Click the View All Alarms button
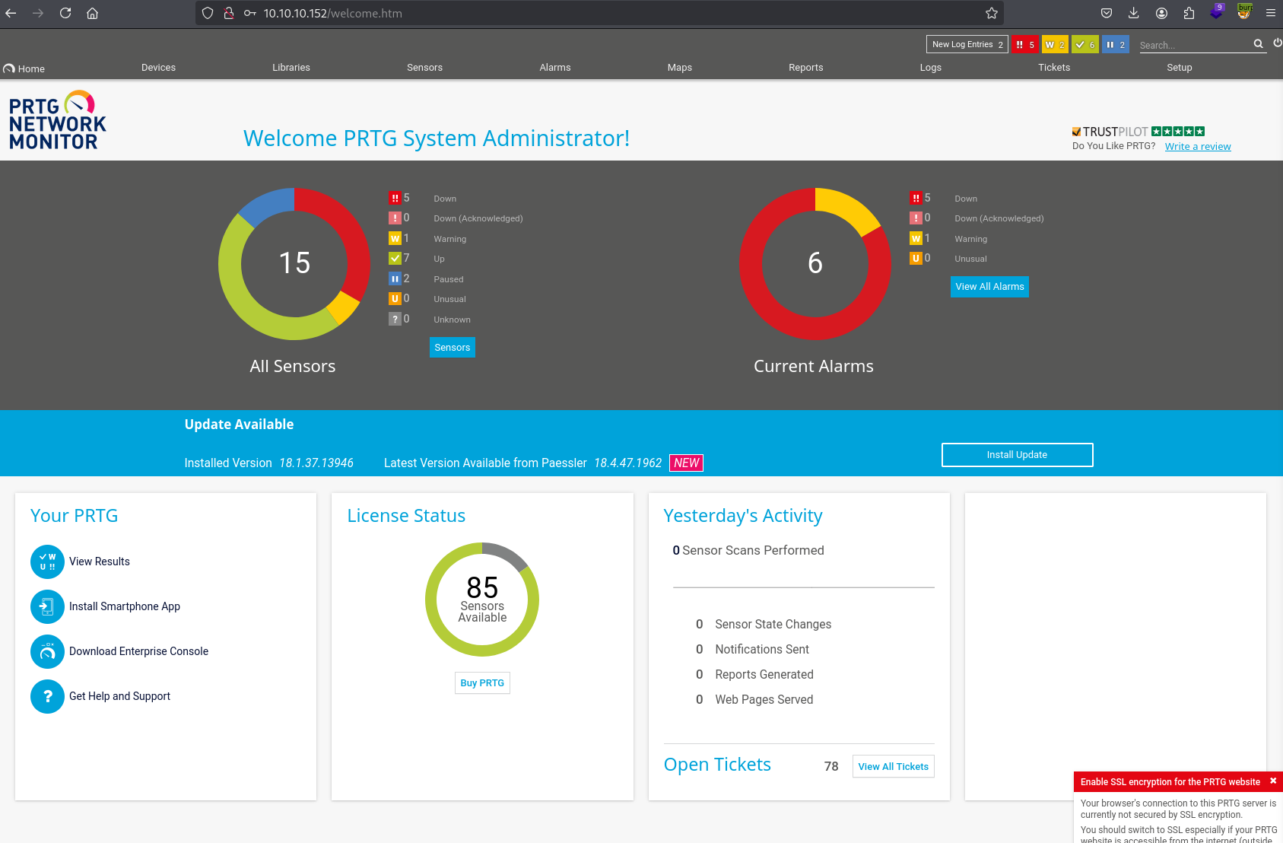Image resolution: width=1283 pixels, height=843 pixels. (x=989, y=287)
